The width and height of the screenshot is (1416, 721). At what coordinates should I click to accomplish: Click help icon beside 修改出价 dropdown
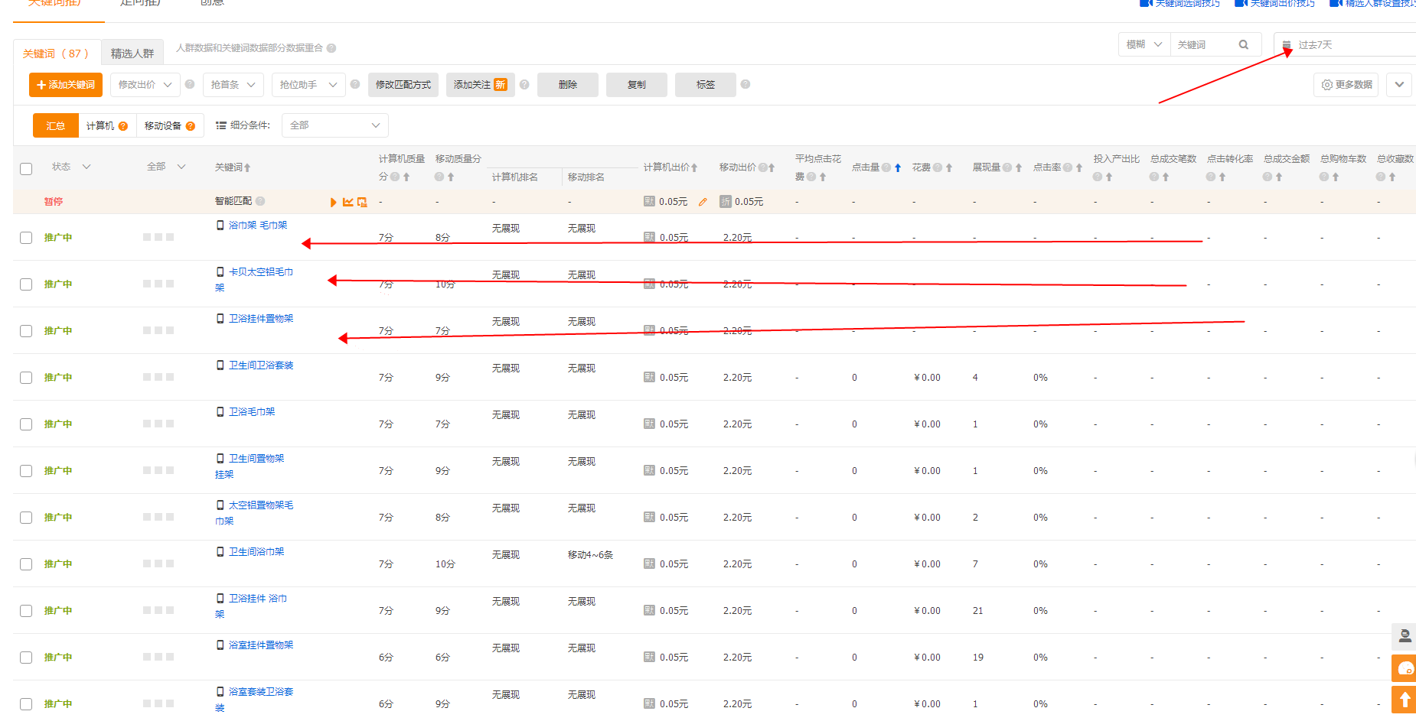coord(190,84)
